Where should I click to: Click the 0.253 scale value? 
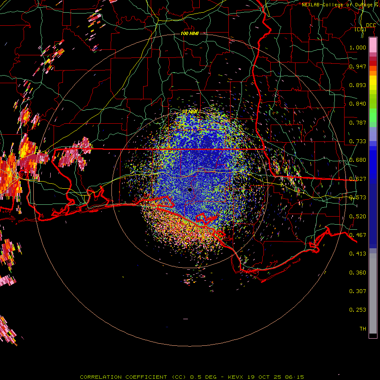(358, 310)
